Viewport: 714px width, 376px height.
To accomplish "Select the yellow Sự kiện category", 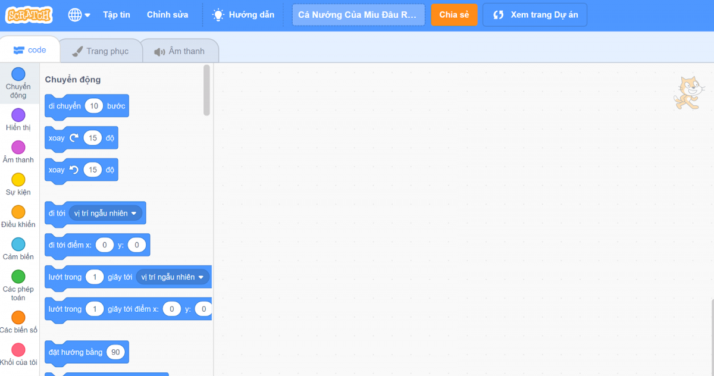I will point(18,180).
